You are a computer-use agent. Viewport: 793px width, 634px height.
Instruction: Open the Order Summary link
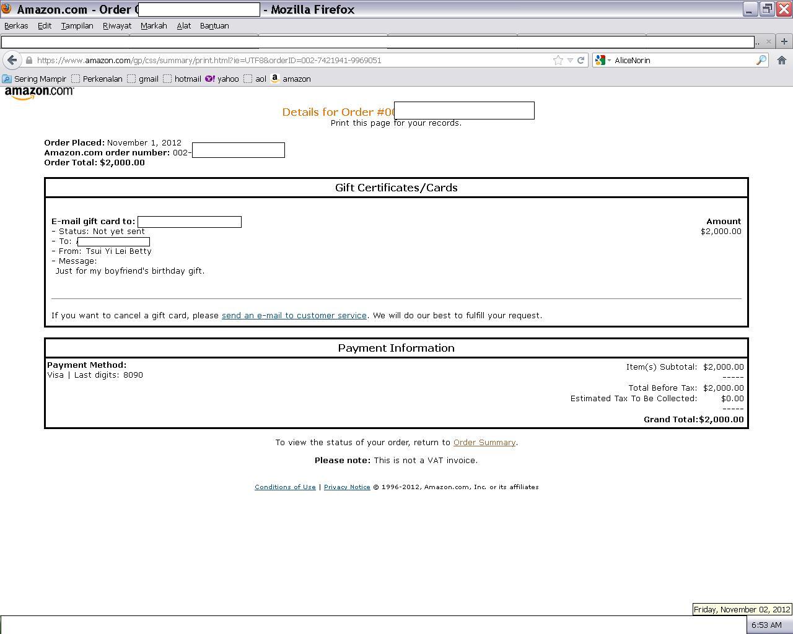[x=484, y=442]
